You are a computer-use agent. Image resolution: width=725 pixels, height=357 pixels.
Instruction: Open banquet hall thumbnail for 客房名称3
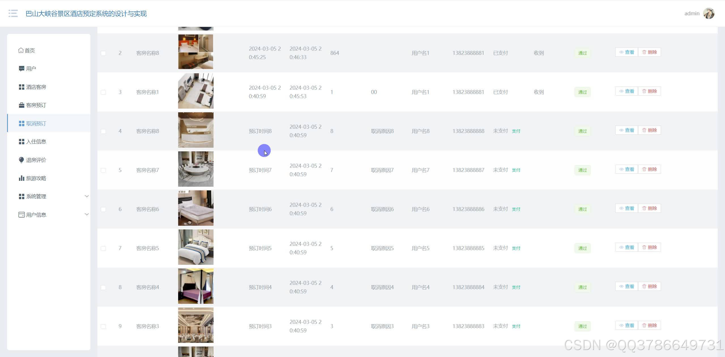(196, 325)
